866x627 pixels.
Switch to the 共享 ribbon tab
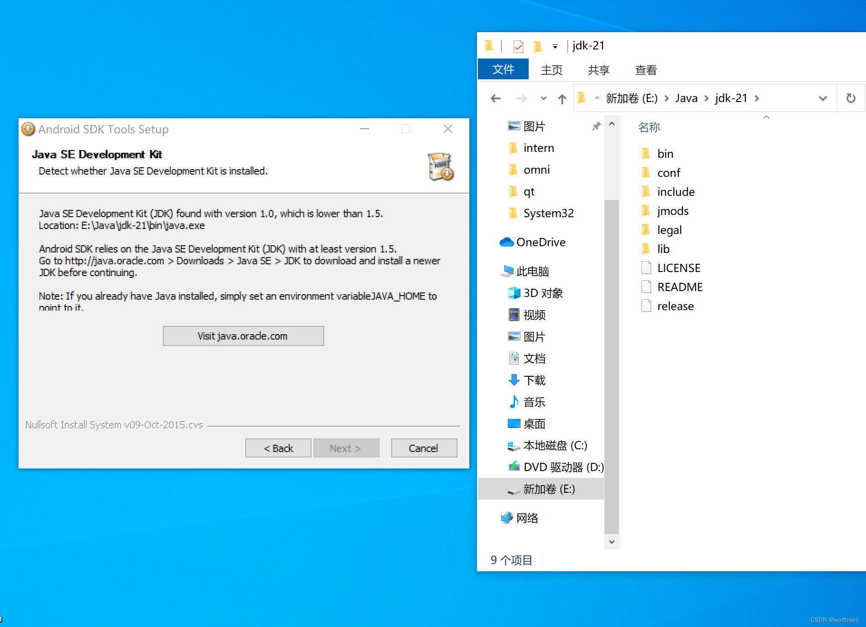tap(598, 70)
